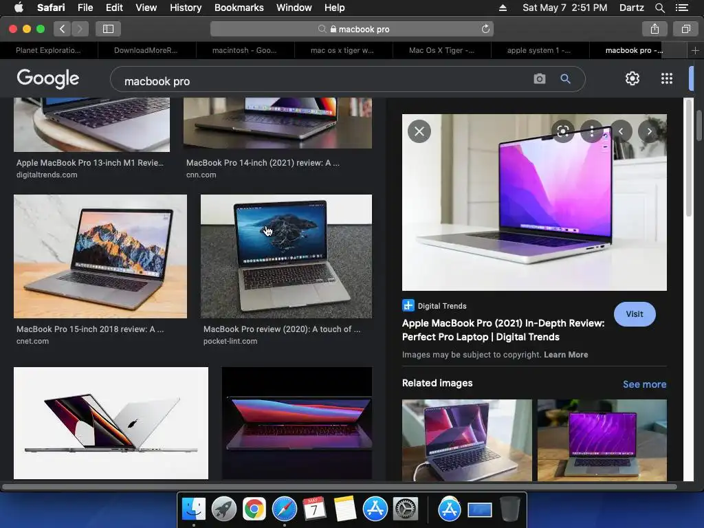Switch to the DownloadMoreR... tab

(146, 50)
